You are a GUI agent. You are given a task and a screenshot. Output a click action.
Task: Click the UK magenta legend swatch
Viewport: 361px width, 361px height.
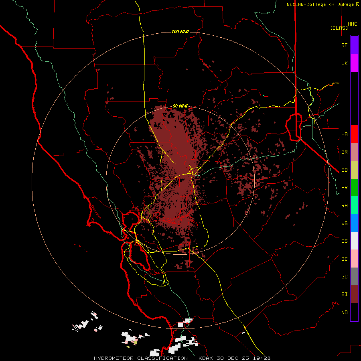[x=354, y=63]
